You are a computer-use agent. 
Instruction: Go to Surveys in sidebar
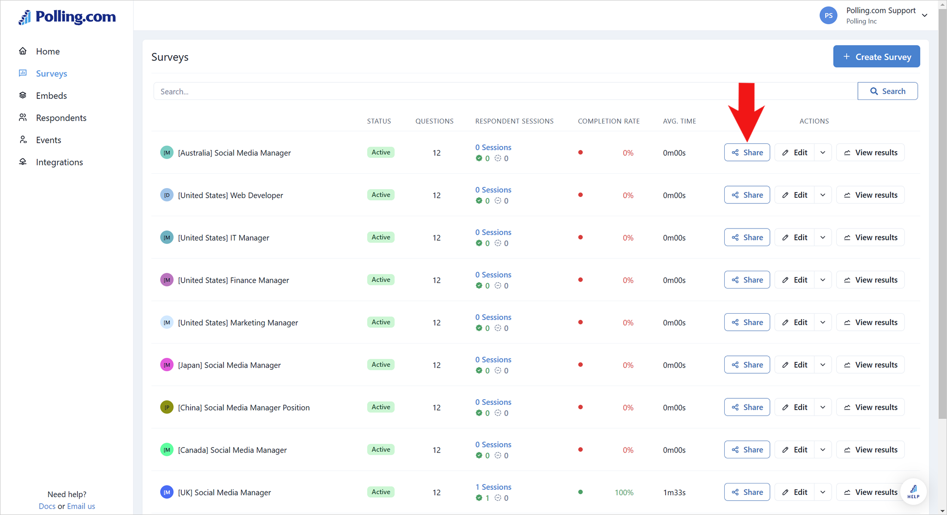pos(51,73)
